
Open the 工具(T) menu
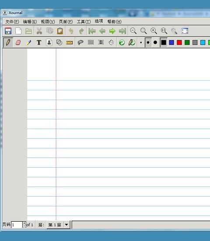(84, 22)
